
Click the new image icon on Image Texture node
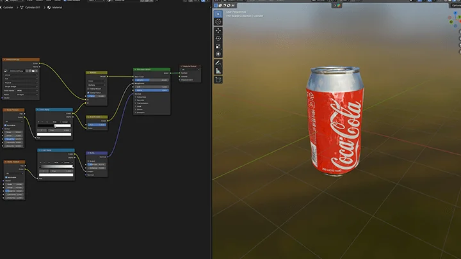coord(30,71)
